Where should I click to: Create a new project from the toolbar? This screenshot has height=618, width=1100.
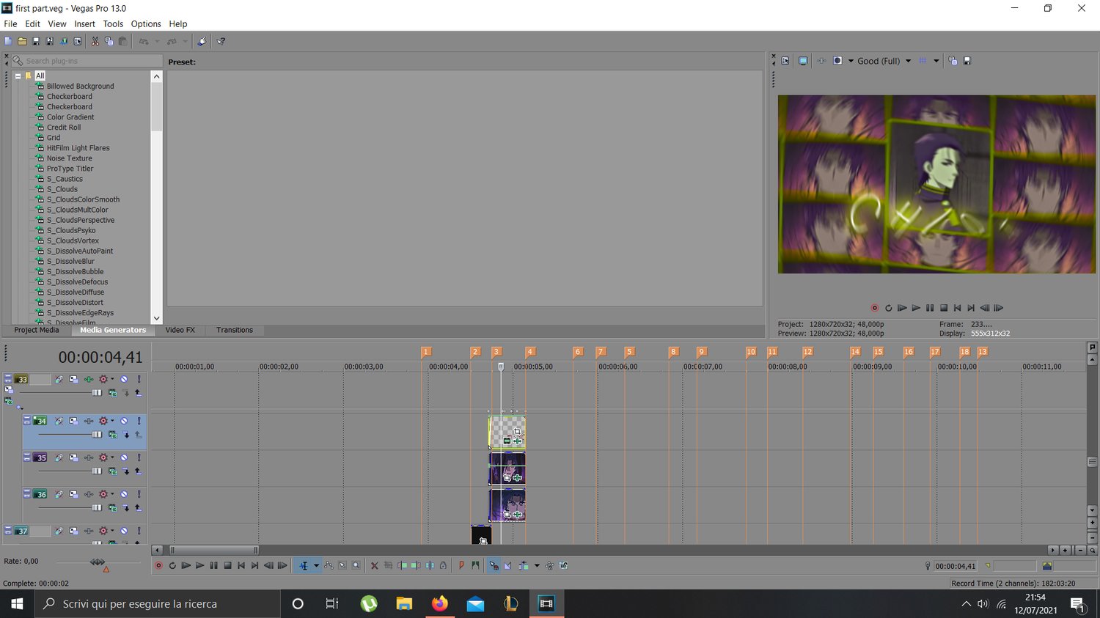tap(8, 42)
